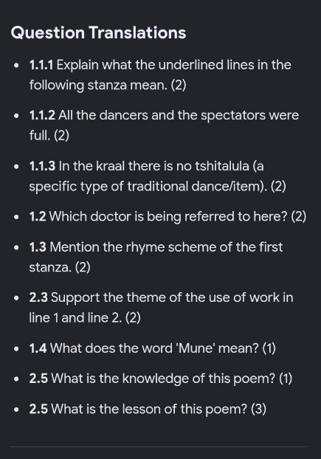Click the horizontal divider below the list
The width and height of the screenshot is (321, 459).
(159, 446)
